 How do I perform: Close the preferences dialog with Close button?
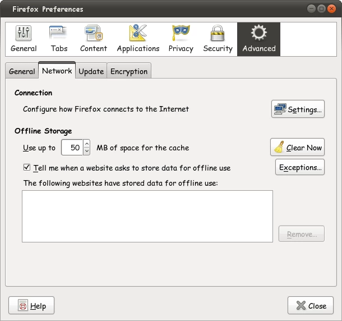point(311,305)
